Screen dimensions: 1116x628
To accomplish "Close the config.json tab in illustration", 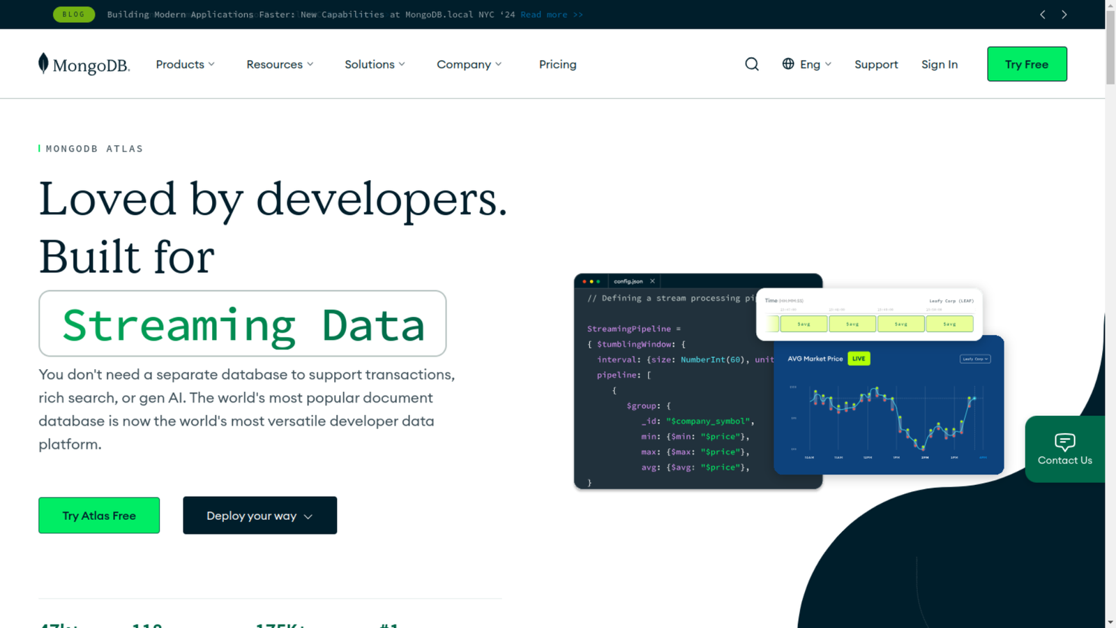I will point(652,281).
